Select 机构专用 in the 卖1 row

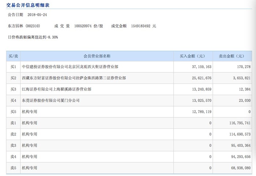click(30, 123)
